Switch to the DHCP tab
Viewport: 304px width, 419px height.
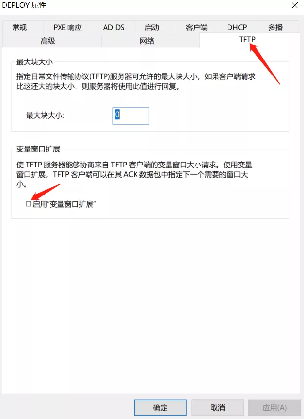[x=237, y=28]
